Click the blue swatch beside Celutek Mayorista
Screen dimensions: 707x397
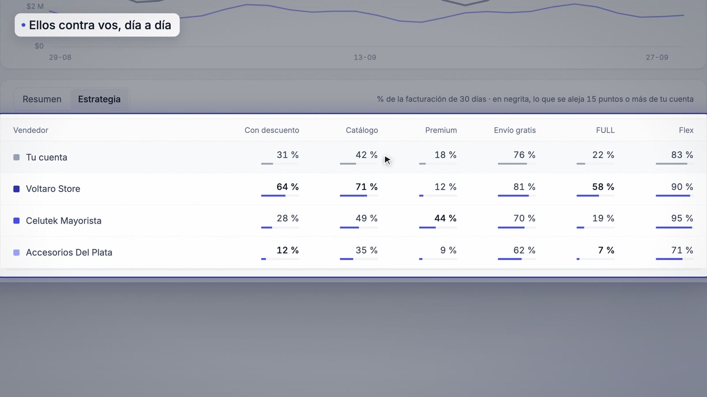[16, 221]
